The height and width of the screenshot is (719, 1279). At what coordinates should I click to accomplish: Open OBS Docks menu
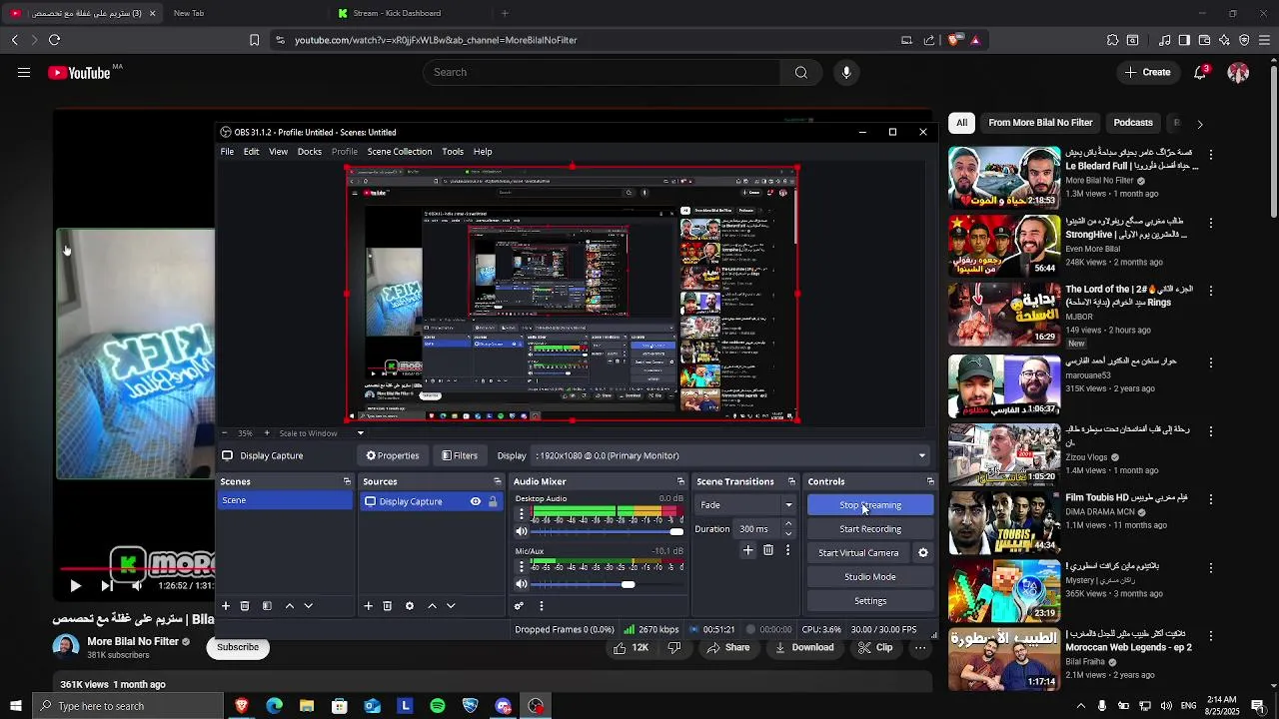point(310,152)
